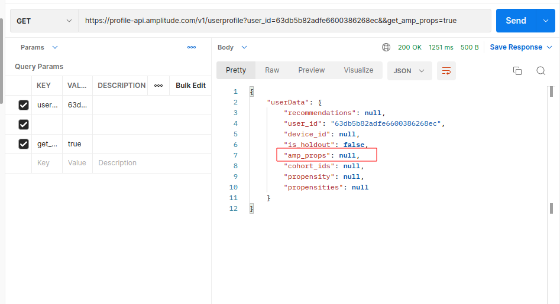Click the key cell starting with get_
This screenshot has height=304, width=560.
click(x=47, y=144)
